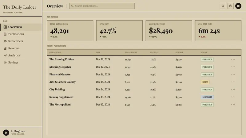246x138 pixels.
Task: Focus the Search publications field
Action: [102, 6]
